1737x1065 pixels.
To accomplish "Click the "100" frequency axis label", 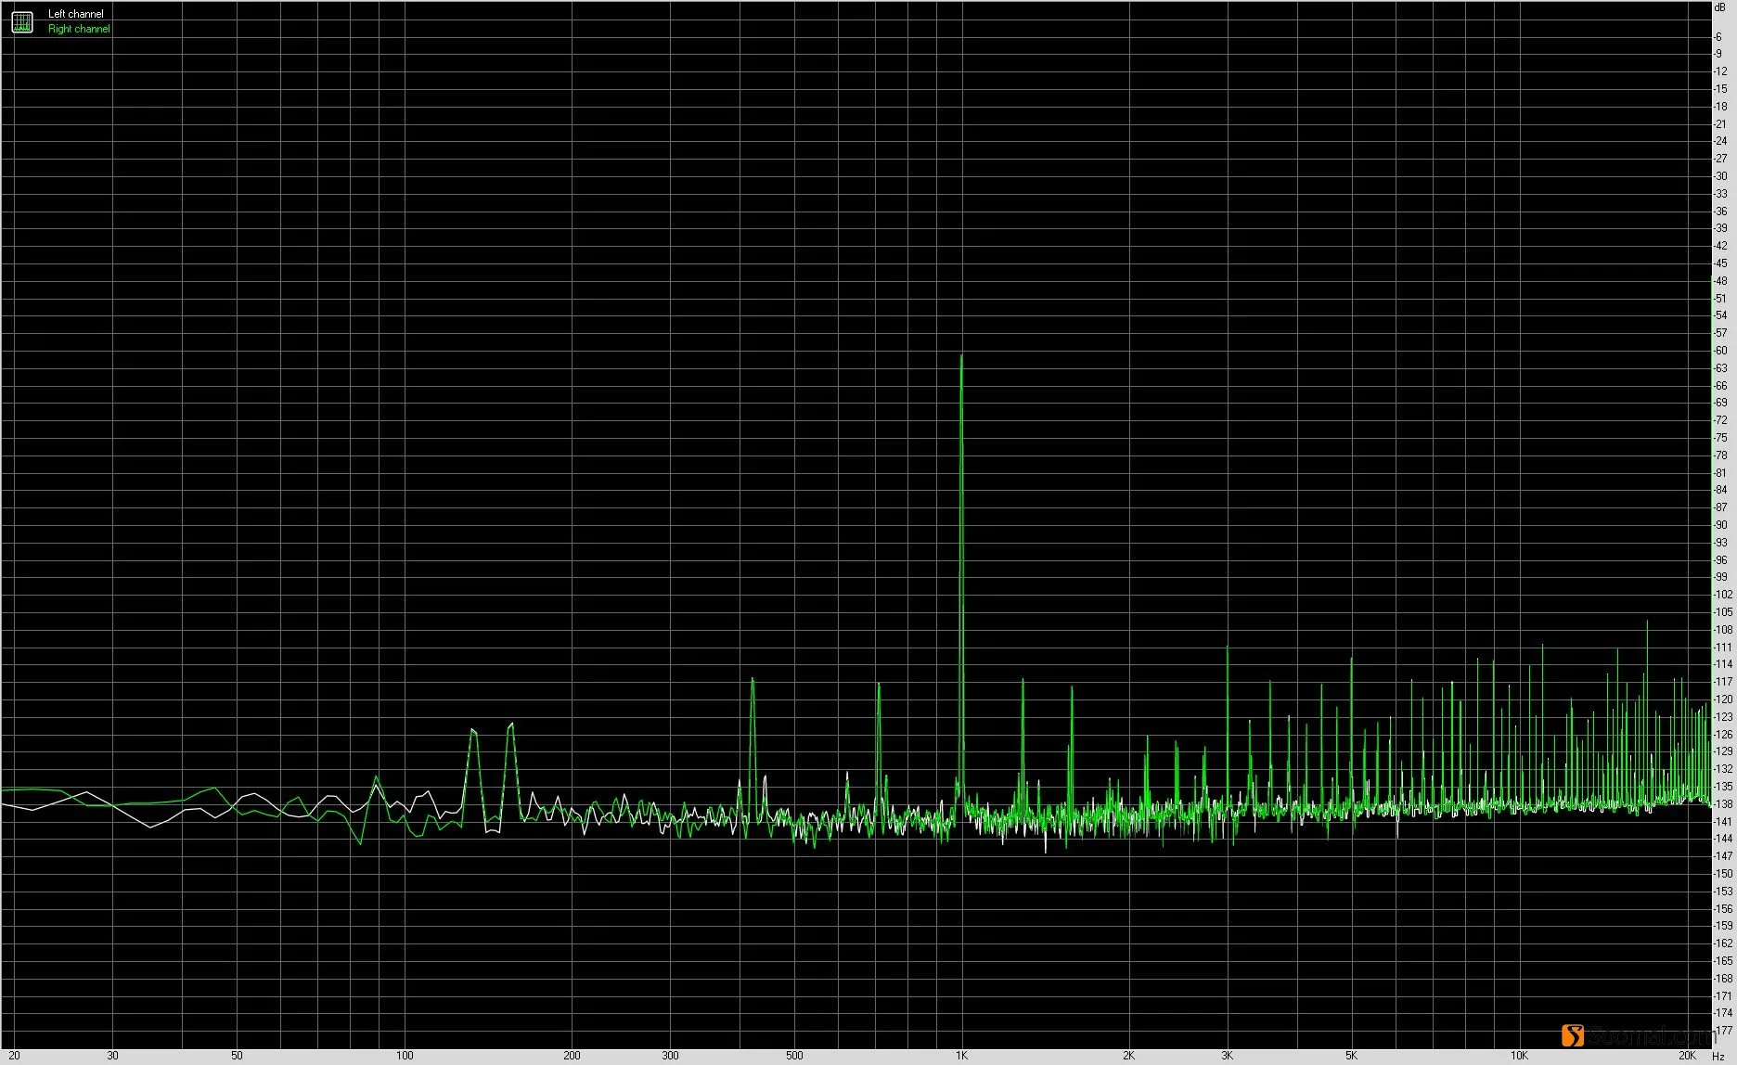I will coord(405,1056).
